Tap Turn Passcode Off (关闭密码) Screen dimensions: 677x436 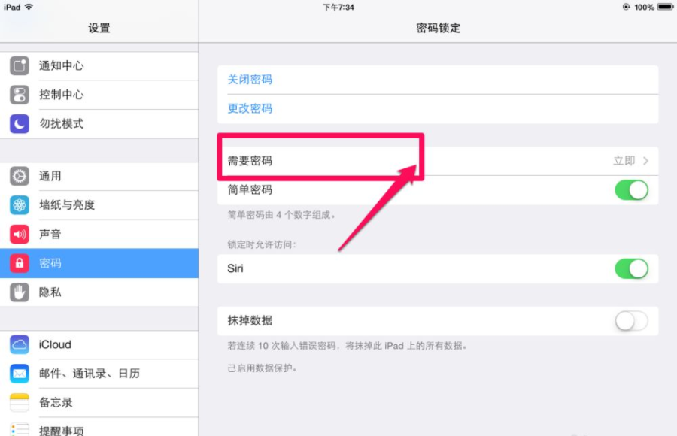pyautogui.click(x=250, y=80)
